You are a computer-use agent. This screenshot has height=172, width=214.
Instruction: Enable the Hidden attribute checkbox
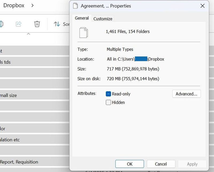(x=108, y=102)
